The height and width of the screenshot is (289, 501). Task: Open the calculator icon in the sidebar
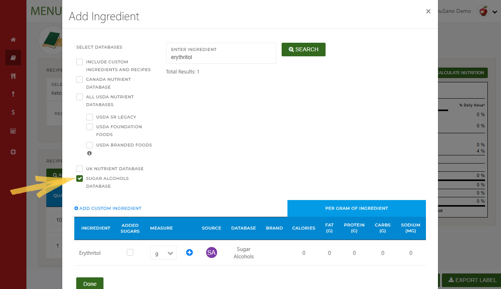13,131
